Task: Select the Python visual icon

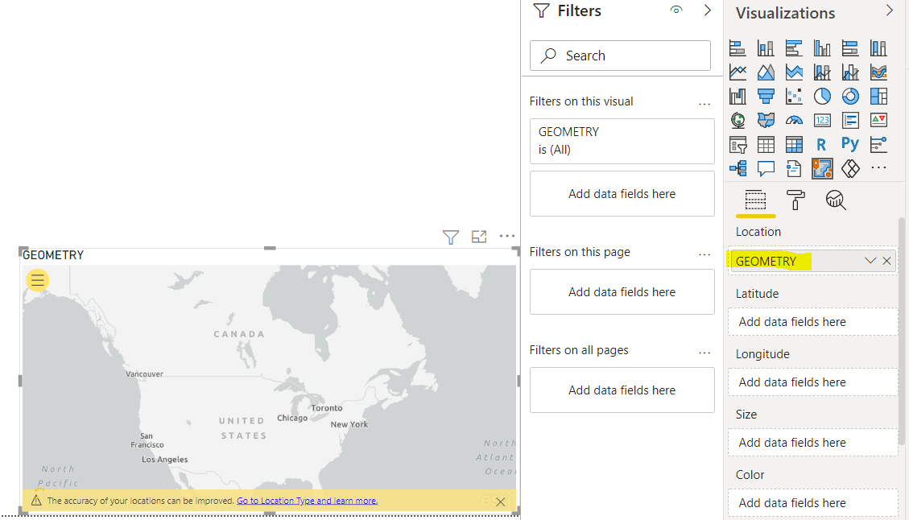Action: click(850, 144)
